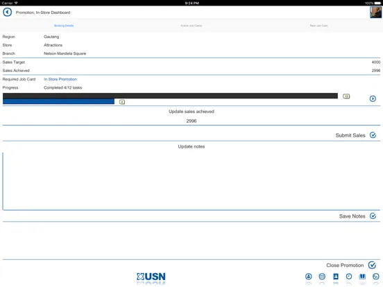Tap the Promotion, In-Store Dashboard title

click(43, 12)
